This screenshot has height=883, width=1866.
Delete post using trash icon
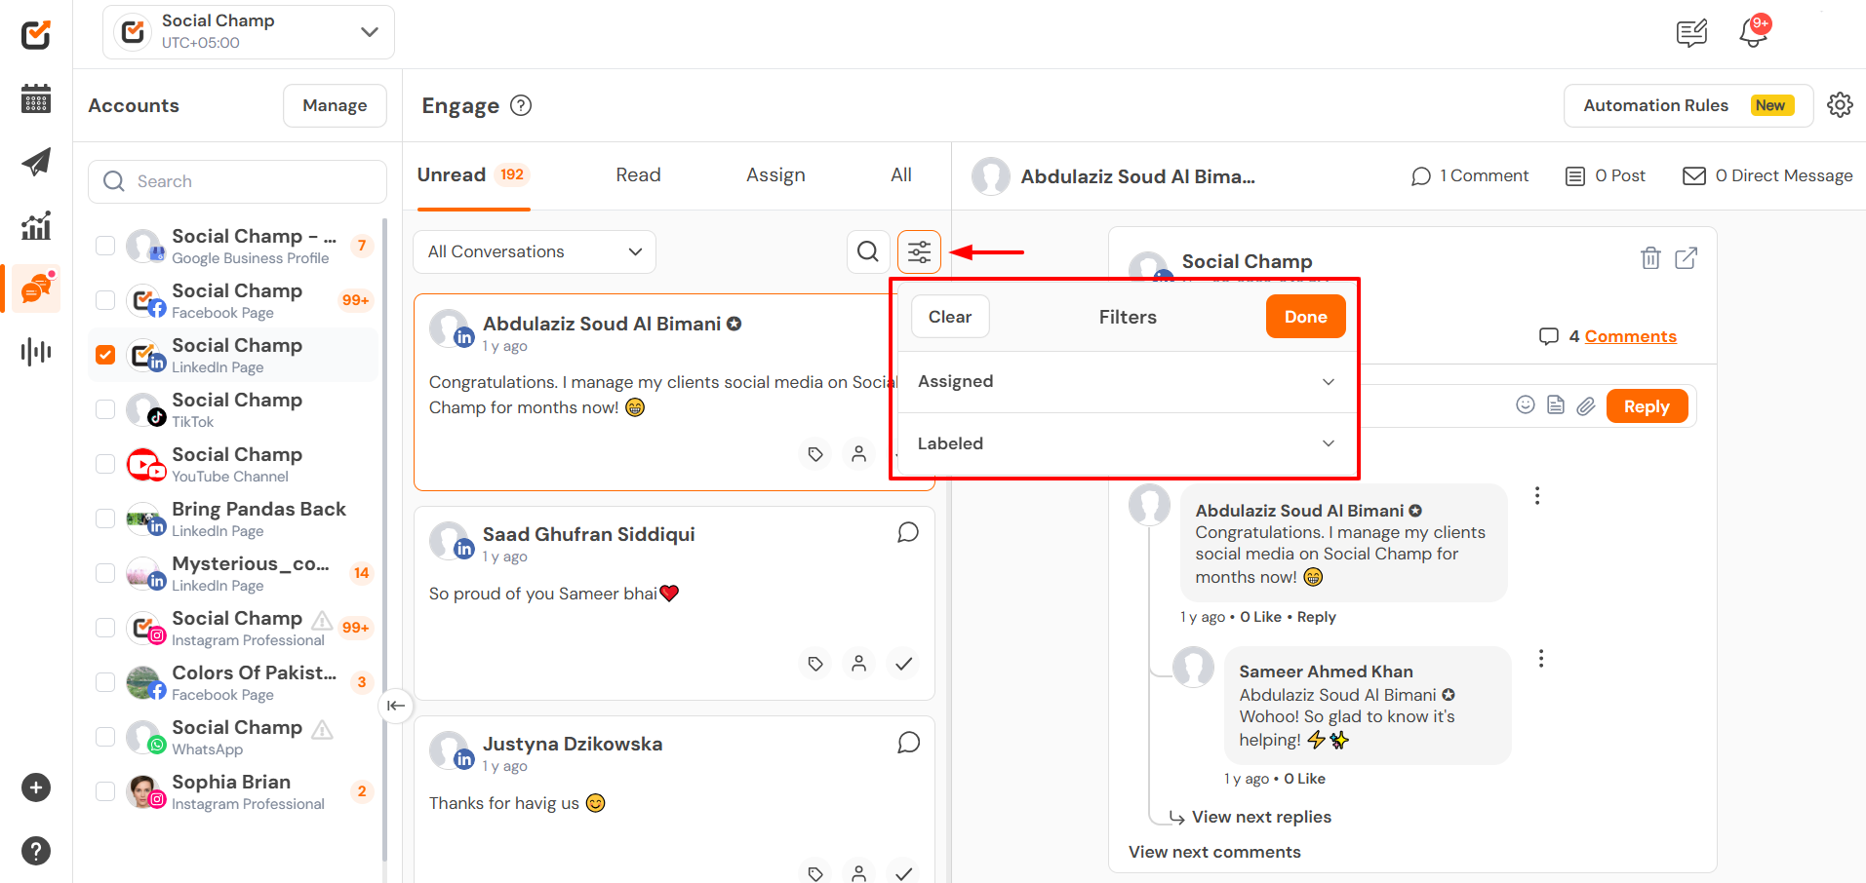click(x=1650, y=257)
